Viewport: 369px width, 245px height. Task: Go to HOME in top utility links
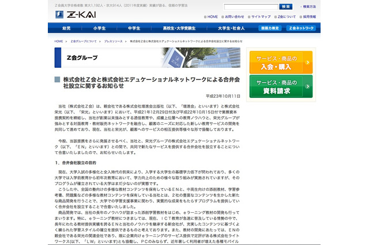click(213, 17)
